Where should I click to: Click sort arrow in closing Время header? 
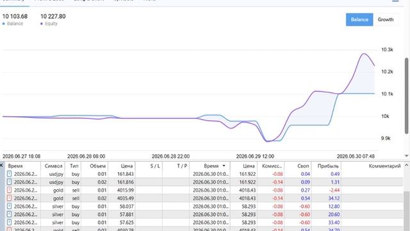(224, 166)
